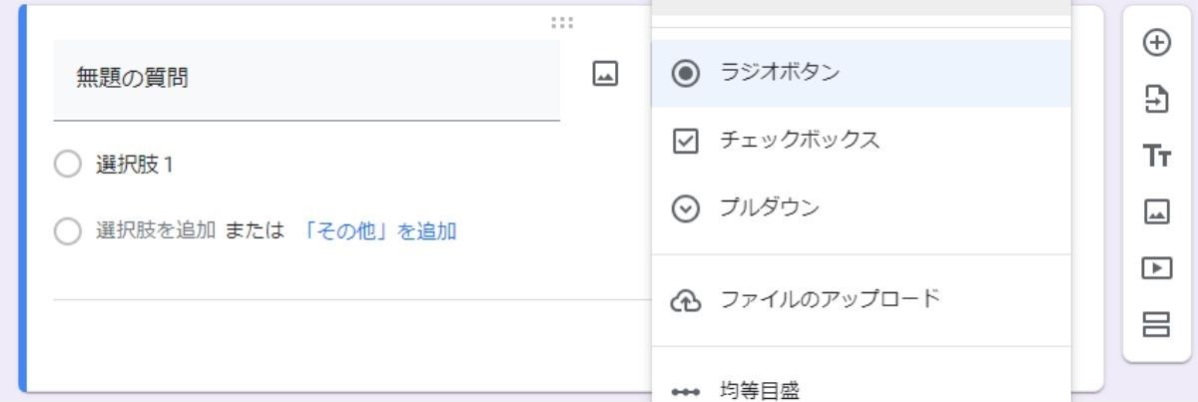Click the add section icon in sidebar
Image resolution: width=1198 pixels, height=402 pixels.
pyautogui.click(x=1155, y=324)
